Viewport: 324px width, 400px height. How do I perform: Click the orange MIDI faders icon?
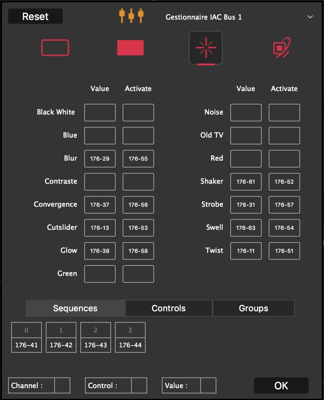pyautogui.click(x=131, y=16)
